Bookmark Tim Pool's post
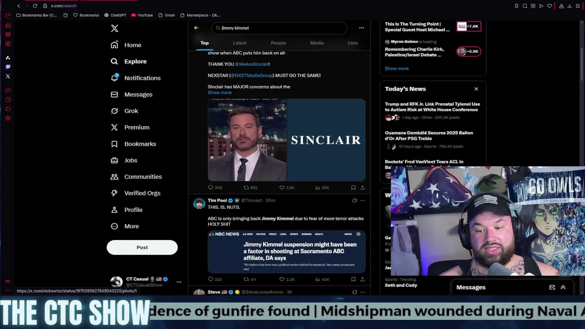Viewport: 585px width, 329px height. (353, 279)
